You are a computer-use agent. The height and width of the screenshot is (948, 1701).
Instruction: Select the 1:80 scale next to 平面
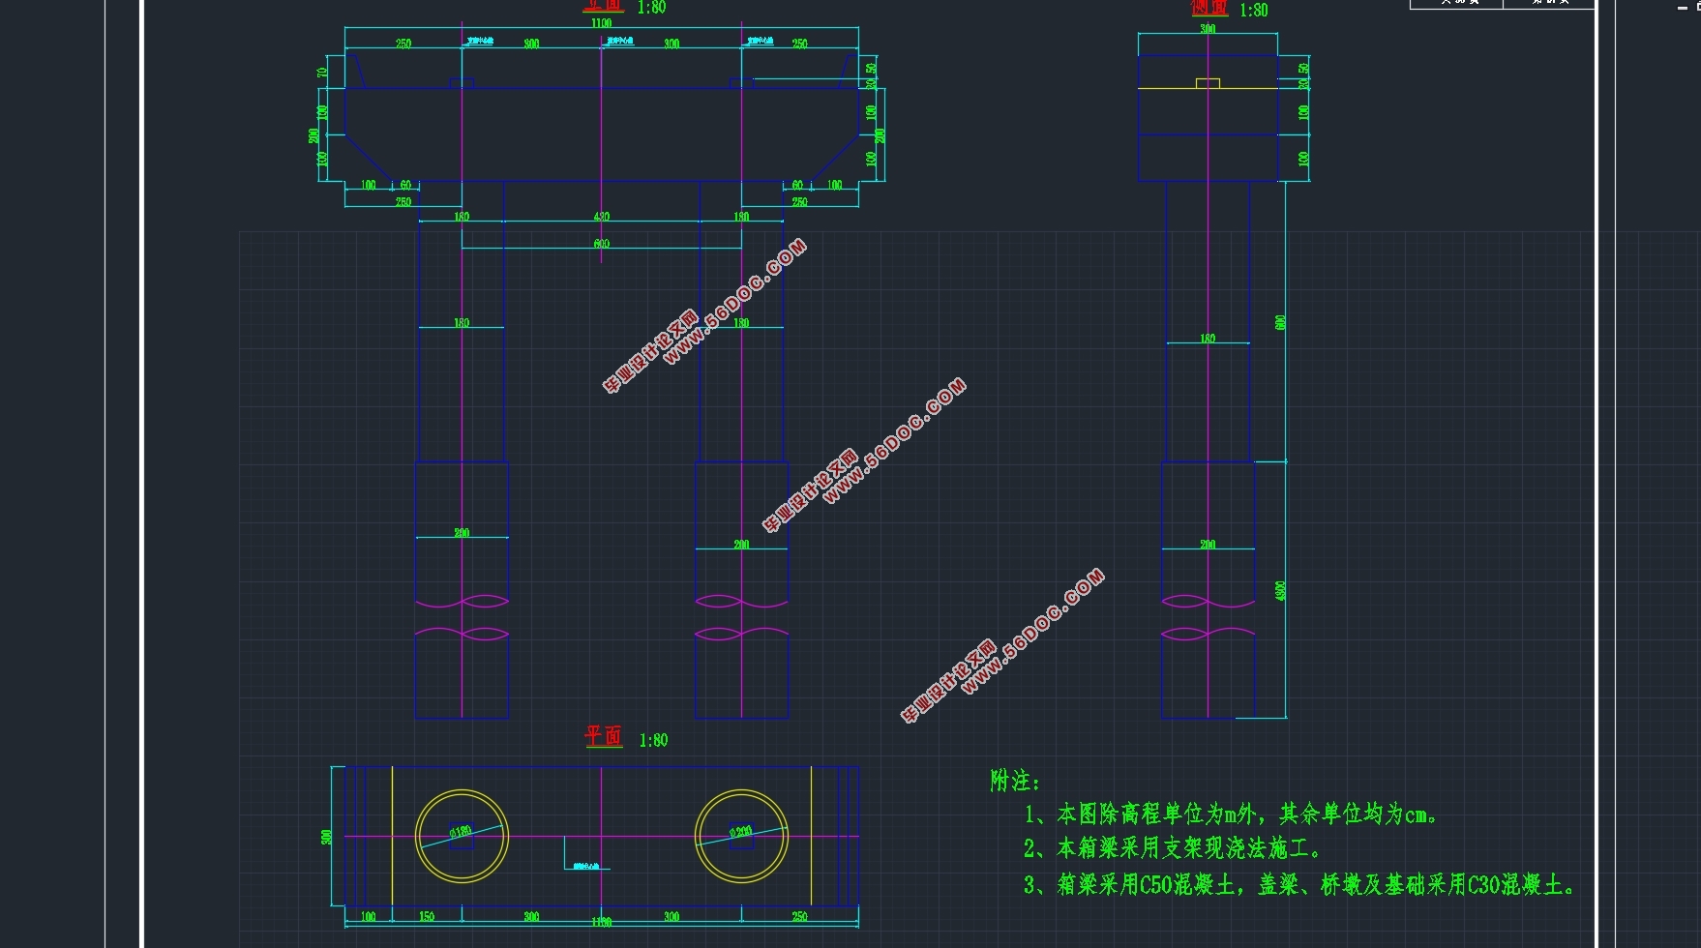pyautogui.click(x=653, y=740)
